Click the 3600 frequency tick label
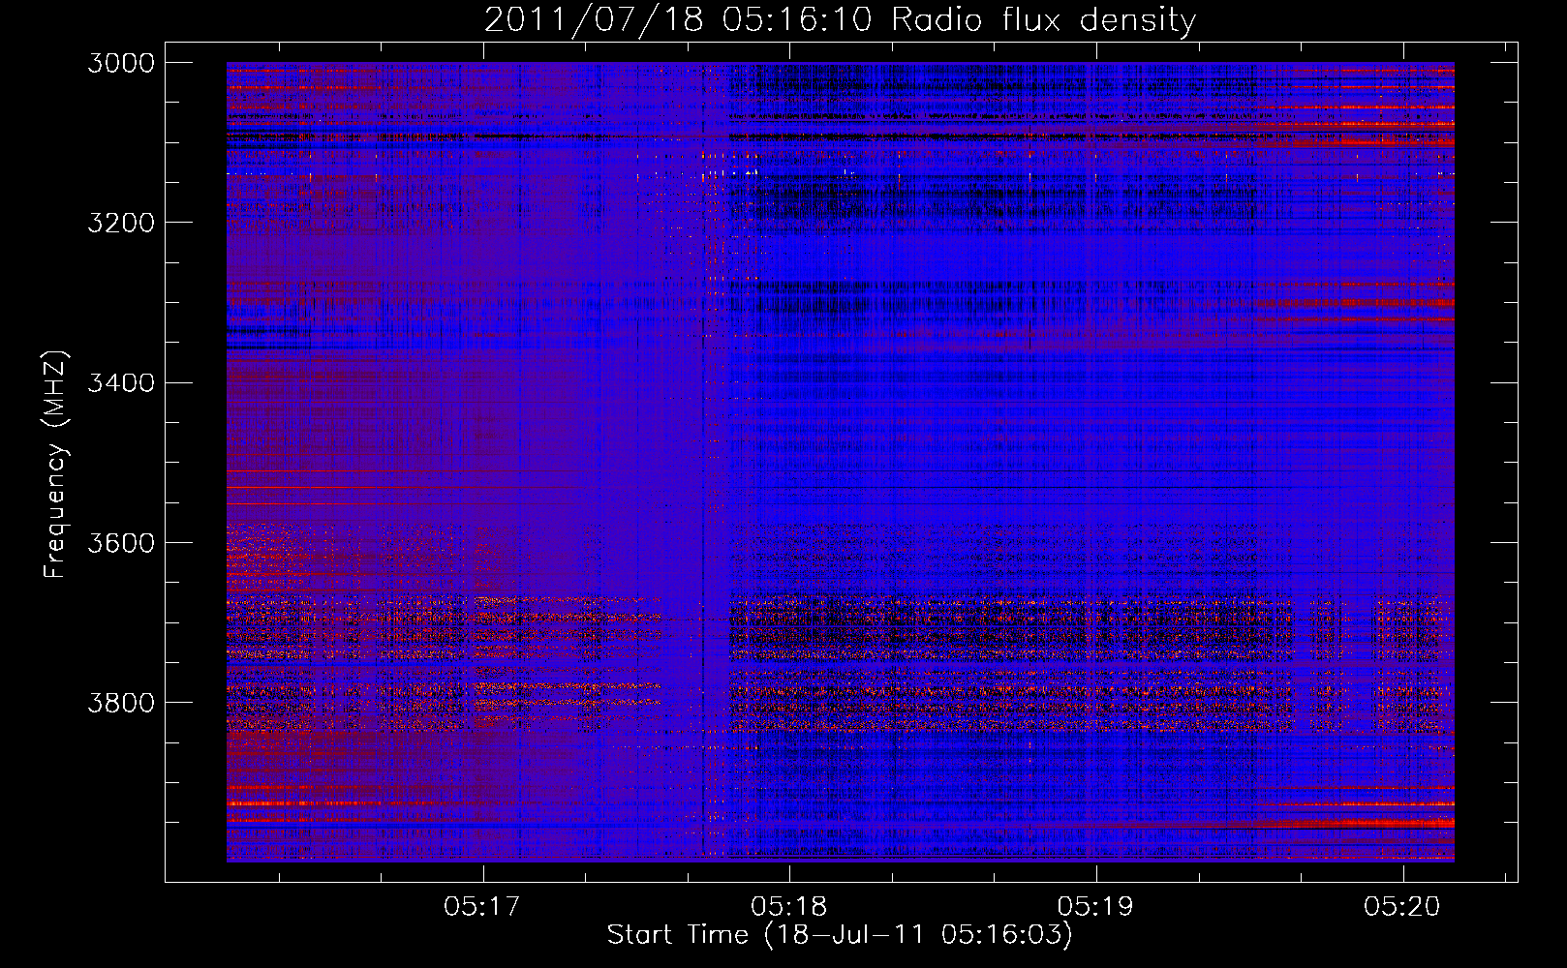The width and height of the screenshot is (1567, 968). pyautogui.click(x=121, y=542)
